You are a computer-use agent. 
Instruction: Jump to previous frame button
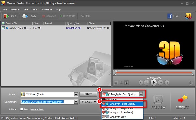point(141,83)
